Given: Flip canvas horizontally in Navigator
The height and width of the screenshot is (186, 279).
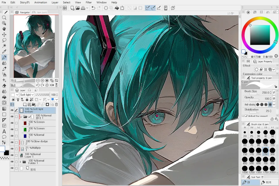Looking at the screenshot, I should coord(52,85).
